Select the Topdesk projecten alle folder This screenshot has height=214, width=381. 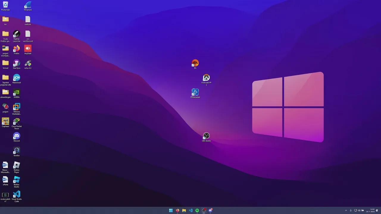(5, 80)
